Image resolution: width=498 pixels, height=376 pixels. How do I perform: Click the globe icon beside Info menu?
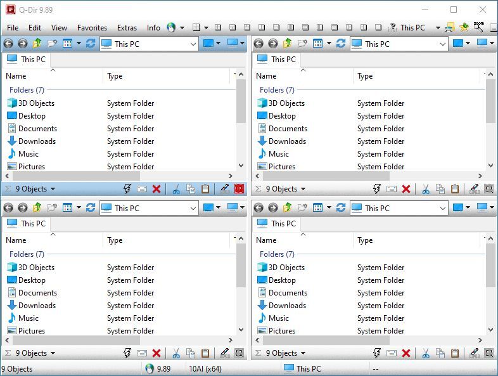click(x=171, y=28)
